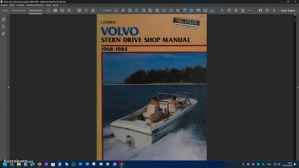Image resolution: width=299 pixels, height=168 pixels.
Task: Toggle two-page view mode
Action: point(198,10)
